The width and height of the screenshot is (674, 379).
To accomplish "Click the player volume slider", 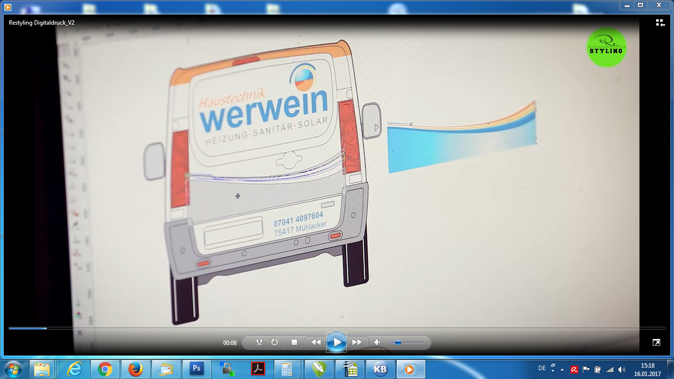I will click(406, 342).
